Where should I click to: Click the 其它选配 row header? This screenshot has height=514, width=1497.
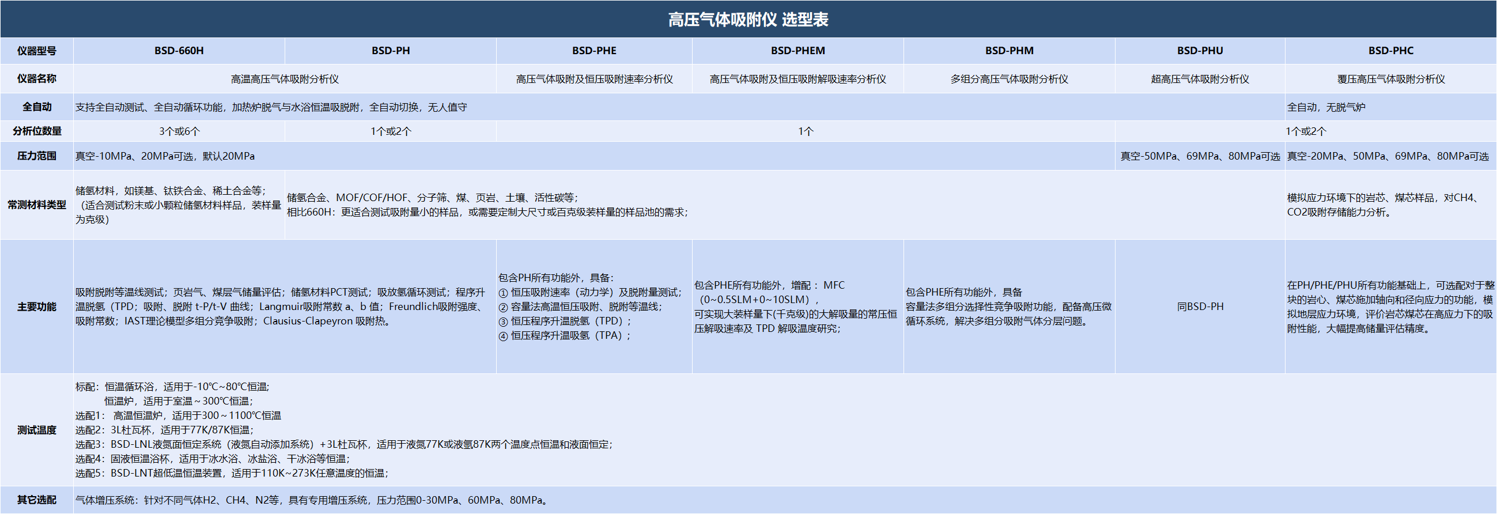click(37, 500)
